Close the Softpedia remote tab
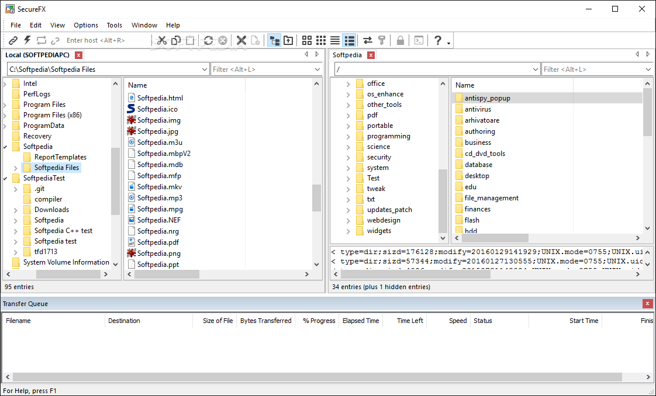656x396 pixels. tap(371, 55)
